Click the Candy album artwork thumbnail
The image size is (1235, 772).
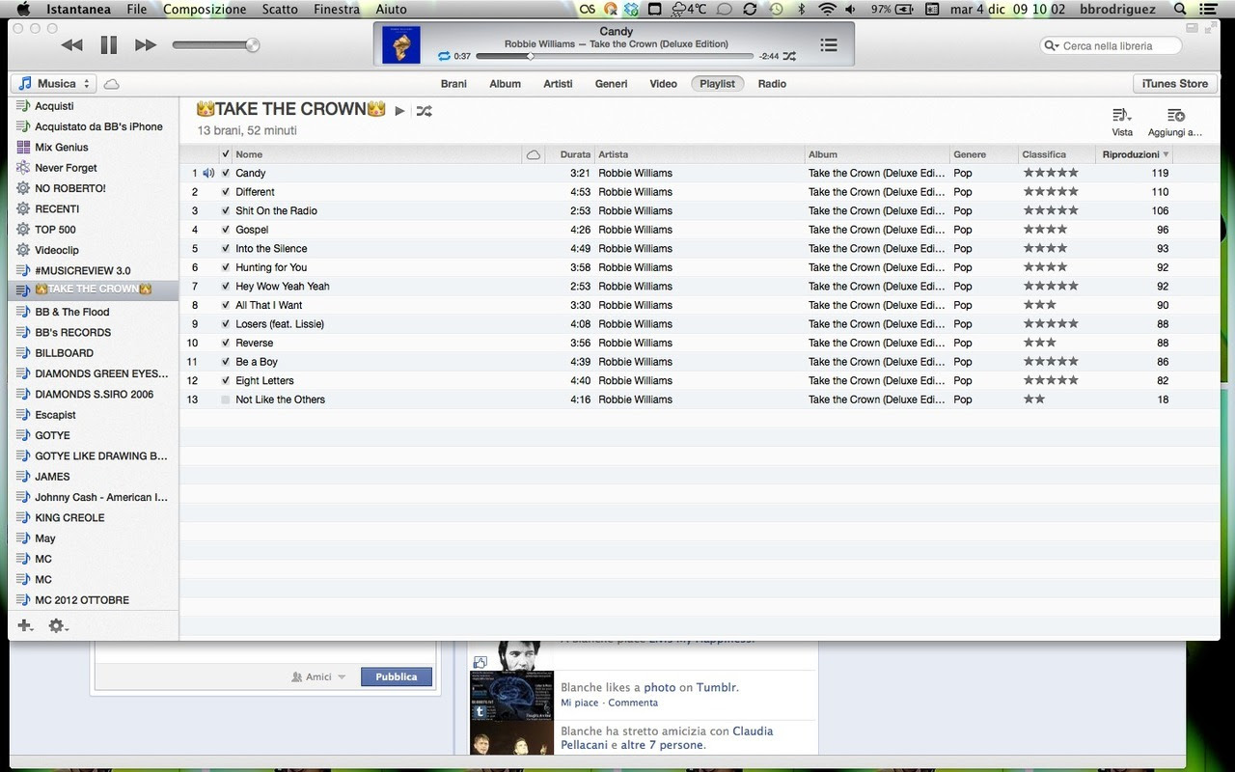(401, 44)
